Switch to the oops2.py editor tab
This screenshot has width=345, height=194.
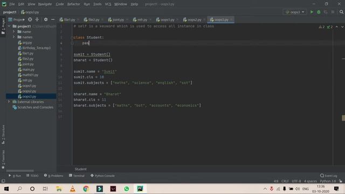point(194,19)
